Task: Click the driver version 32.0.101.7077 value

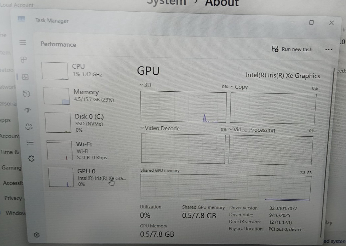Action: (x=283, y=208)
